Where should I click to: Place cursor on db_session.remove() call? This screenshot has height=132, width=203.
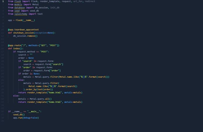(x=25, y=36)
